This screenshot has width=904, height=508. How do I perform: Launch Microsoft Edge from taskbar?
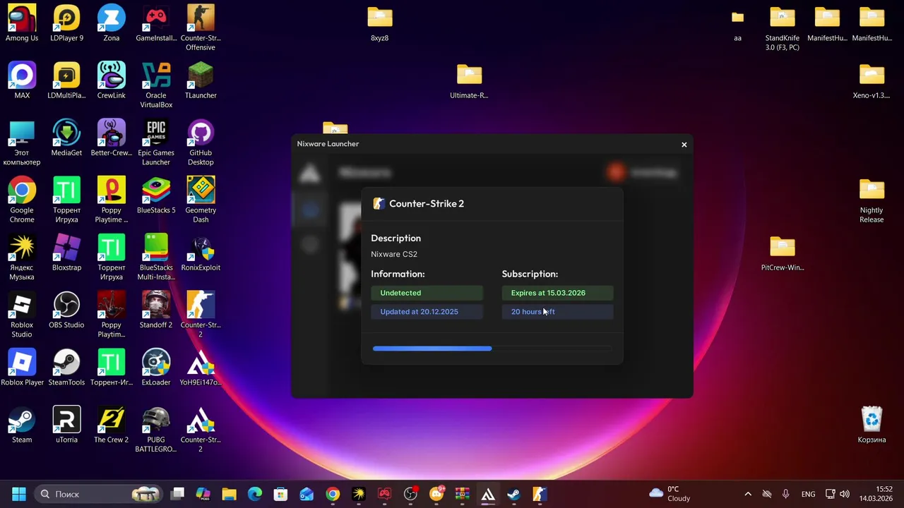(255, 494)
